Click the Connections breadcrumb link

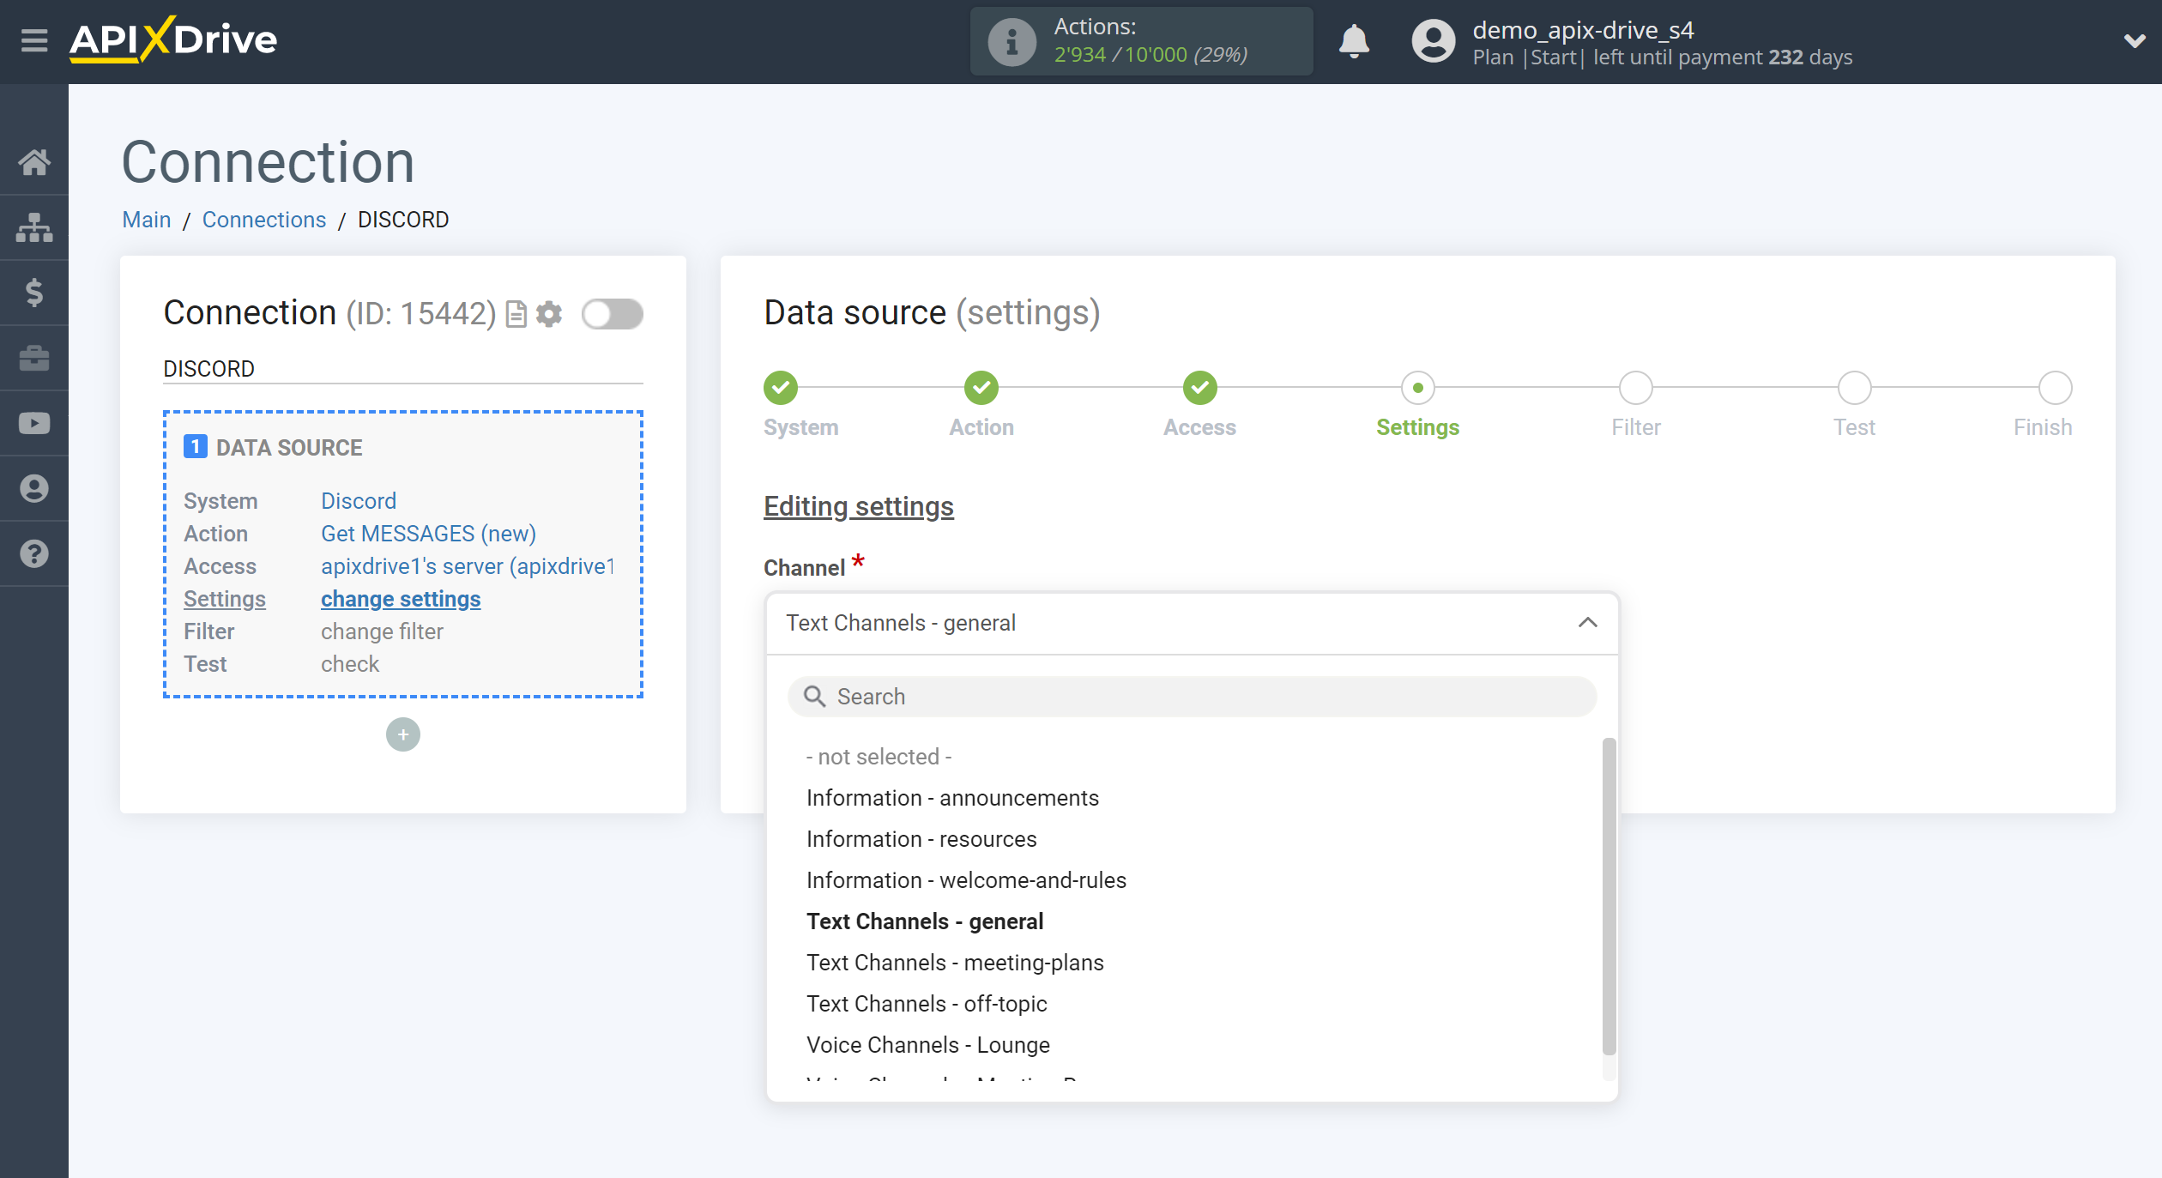pos(264,220)
